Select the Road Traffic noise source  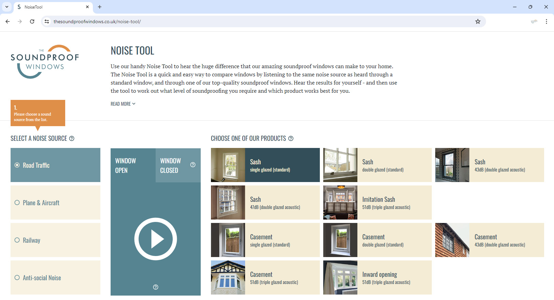(x=55, y=165)
